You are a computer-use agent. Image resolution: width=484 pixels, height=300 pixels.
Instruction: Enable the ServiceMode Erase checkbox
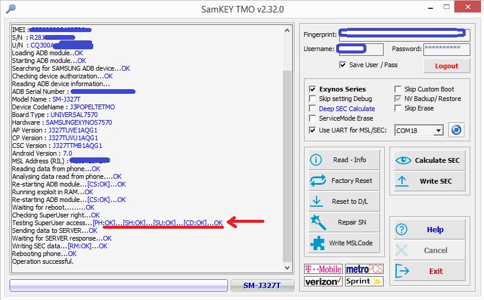pos(312,118)
